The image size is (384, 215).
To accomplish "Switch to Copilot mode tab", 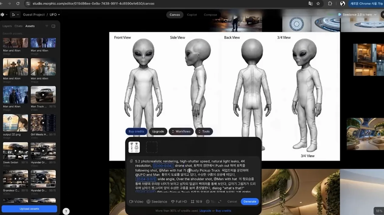I will (192, 15).
